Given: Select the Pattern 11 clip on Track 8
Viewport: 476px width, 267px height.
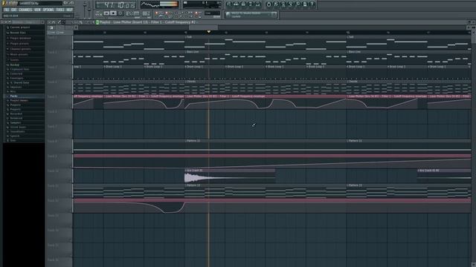Looking at the screenshot, I should pyautogui.click(x=266, y=146).
